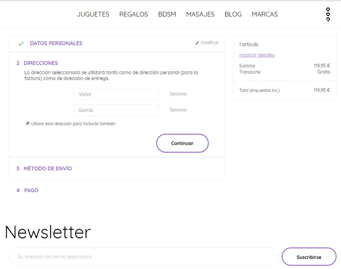The image size is (341, 269).
Task: Select the REGALOS menu item
Action: (134, 14)
